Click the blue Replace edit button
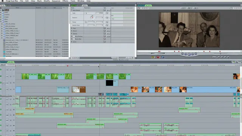242x136 pixels. tap(163, 57)
